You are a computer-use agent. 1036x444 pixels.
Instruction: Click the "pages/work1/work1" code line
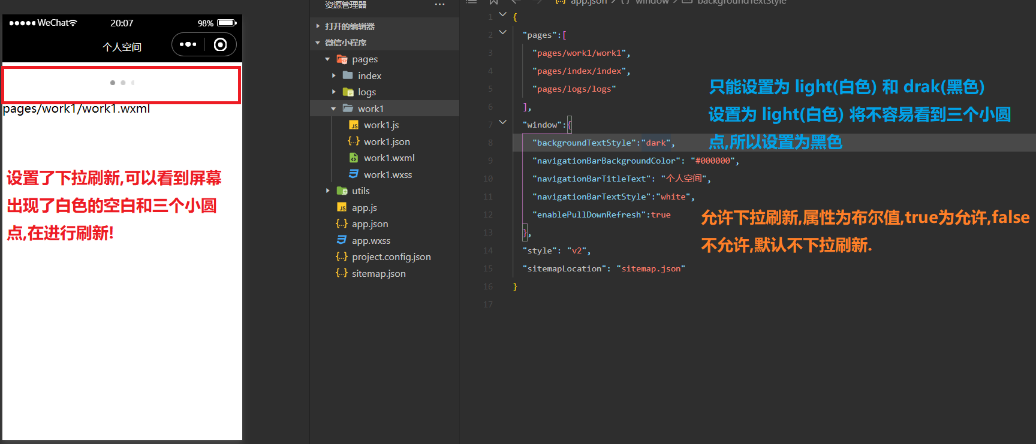click(x=581, y=53)
